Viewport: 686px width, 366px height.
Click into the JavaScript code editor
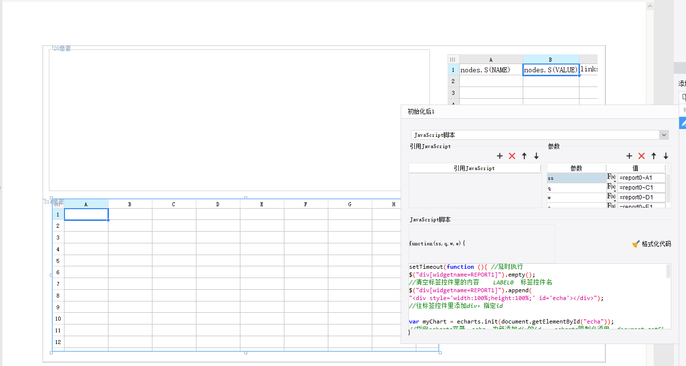coord(537,296)
